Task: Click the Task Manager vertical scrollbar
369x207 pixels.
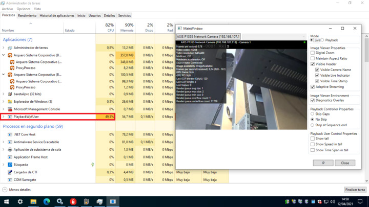Action: pyautogui.click(x=366, y=102)
